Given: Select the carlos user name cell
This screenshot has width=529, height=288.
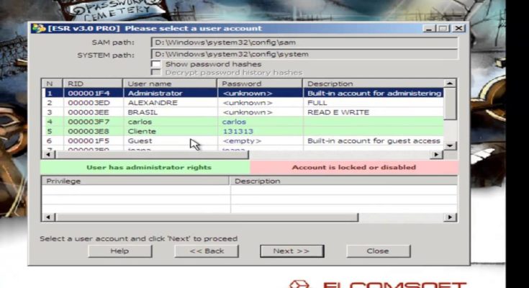Looking at the screenshot, I should [x=171, y=122].
